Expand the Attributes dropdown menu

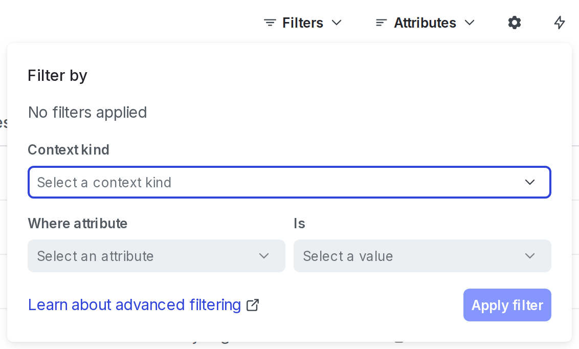469,23
